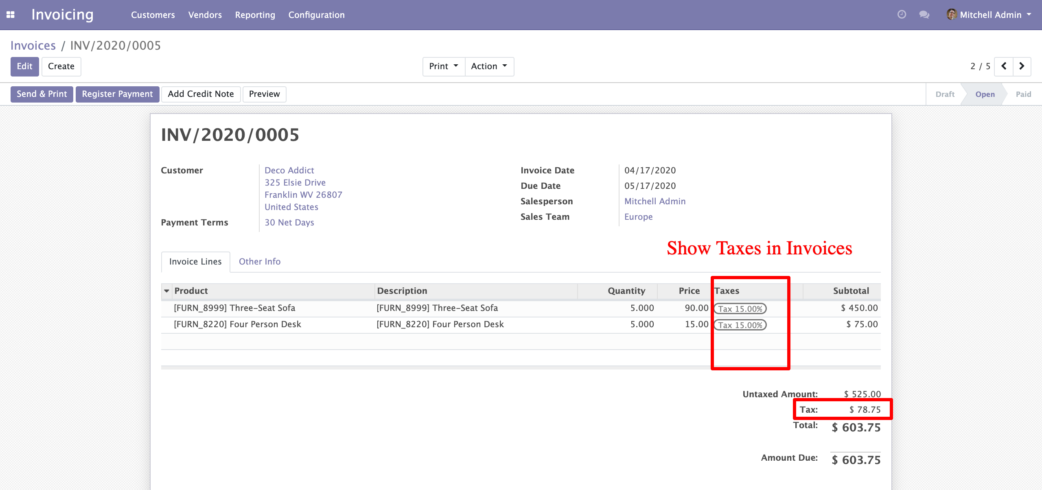Click Send & Print button

[42, 94]
